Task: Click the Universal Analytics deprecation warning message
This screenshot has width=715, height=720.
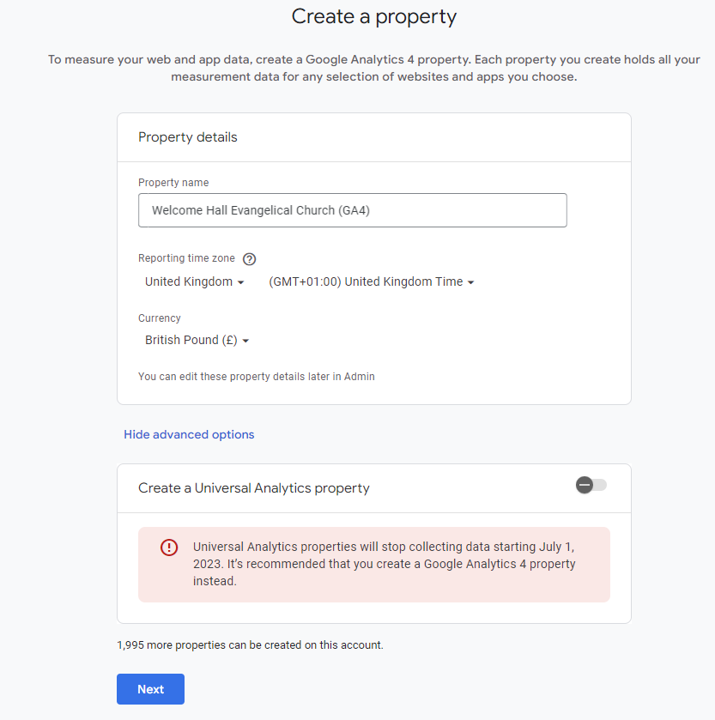Action: pos(384,564)
